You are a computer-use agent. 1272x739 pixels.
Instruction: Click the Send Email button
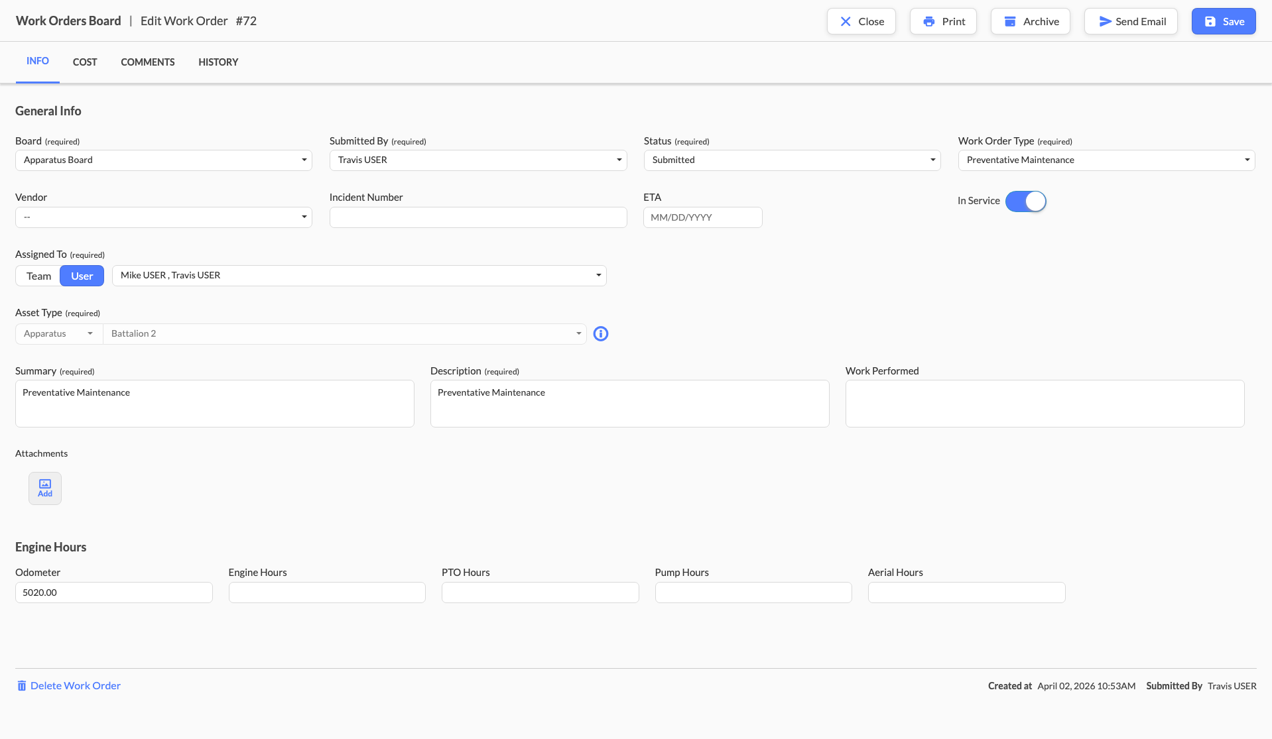click(x=1131, y=21)
